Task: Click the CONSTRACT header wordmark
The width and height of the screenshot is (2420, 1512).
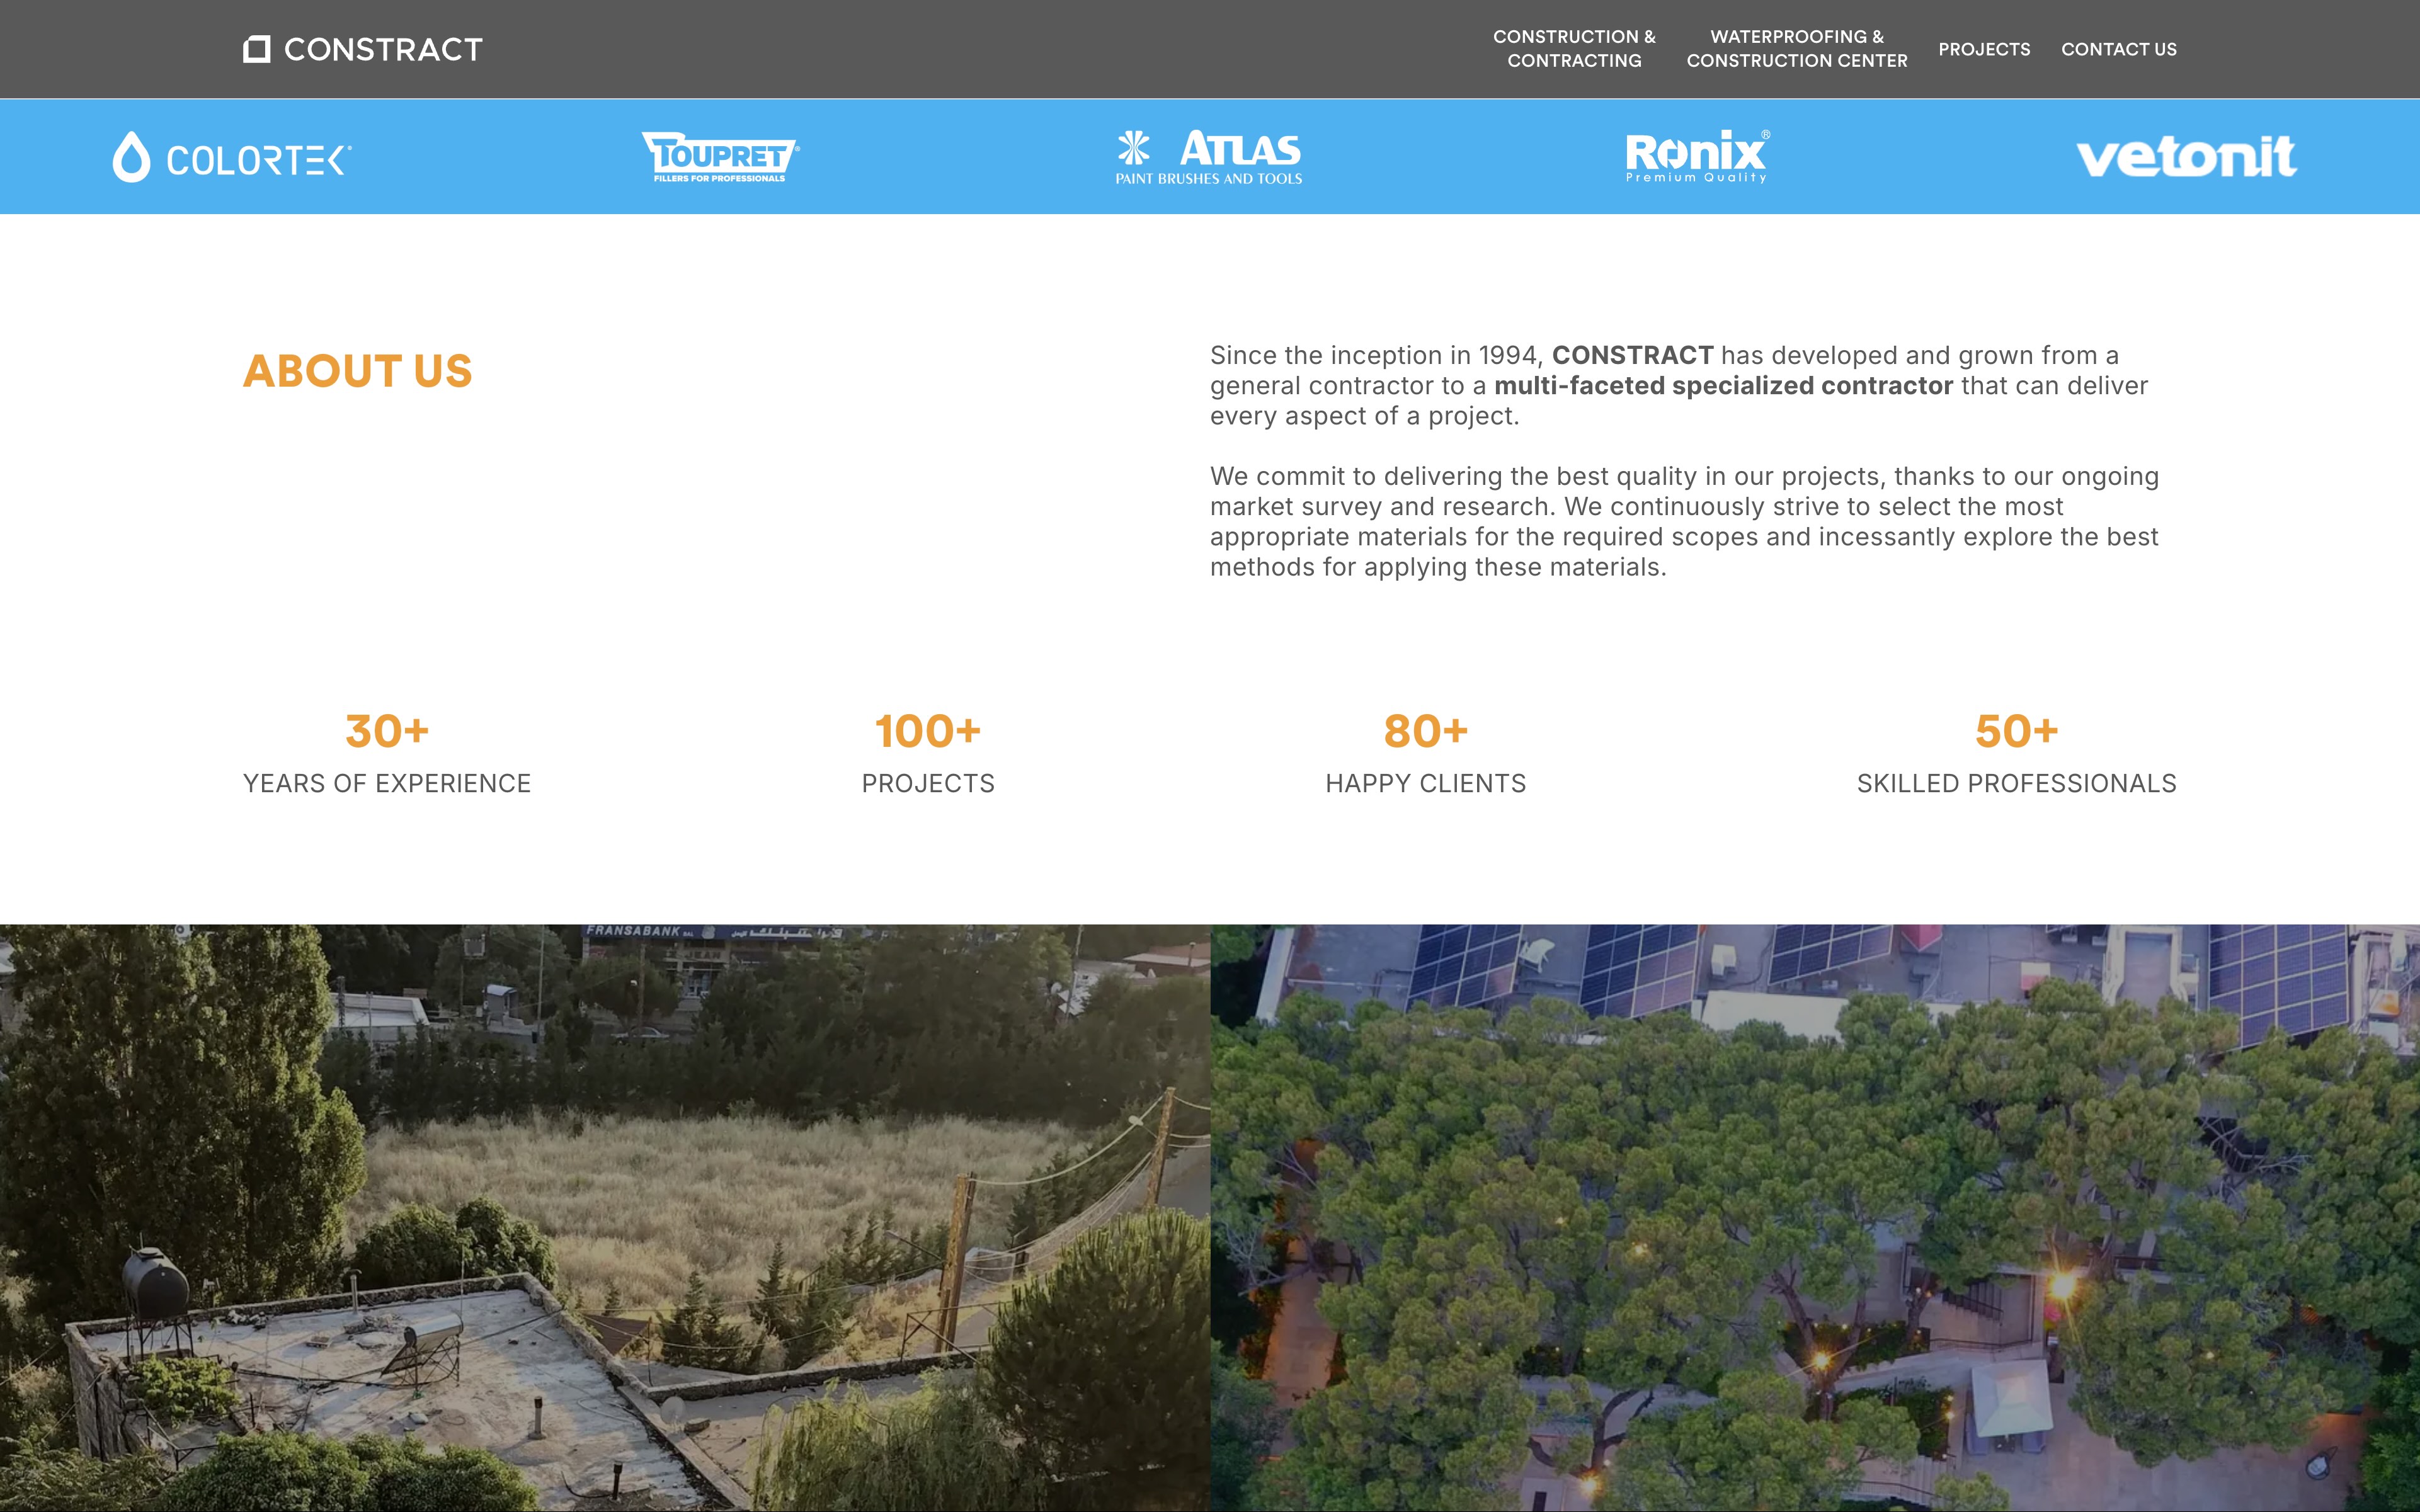Action: pyautogui.click(x=383, y=49)
